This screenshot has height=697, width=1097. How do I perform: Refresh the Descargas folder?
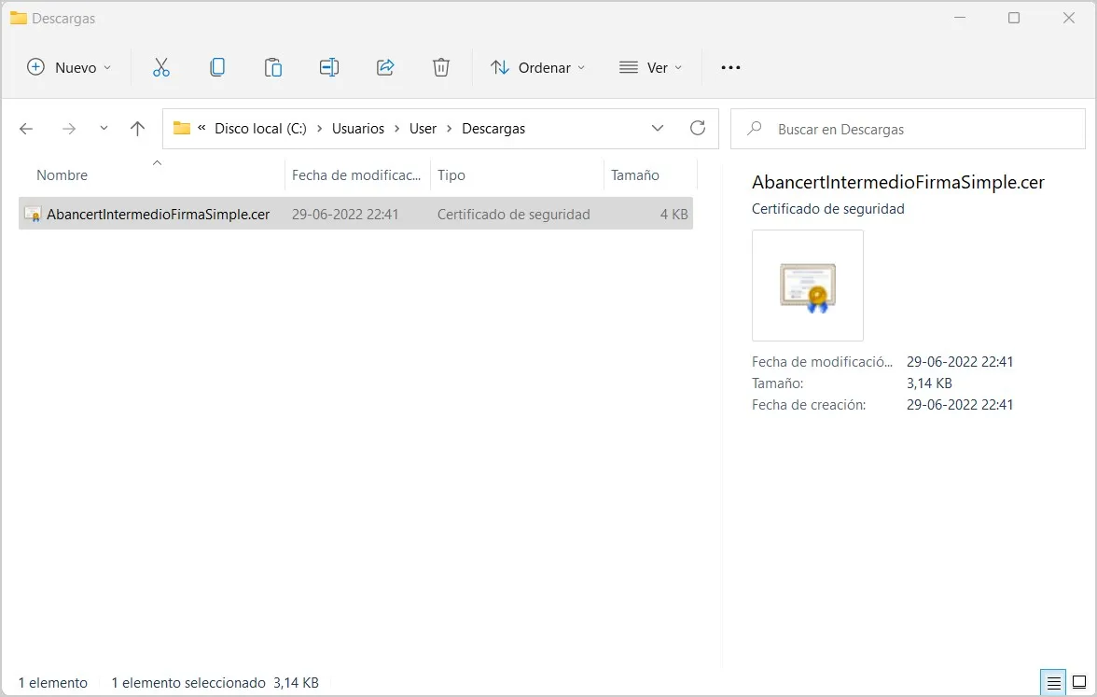[698, 128]
